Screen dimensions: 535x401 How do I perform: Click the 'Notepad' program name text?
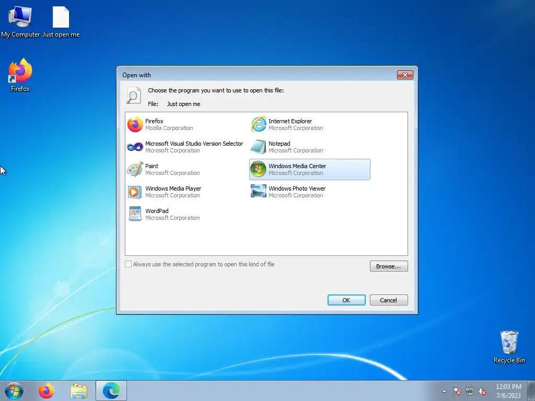coord(279,144)
